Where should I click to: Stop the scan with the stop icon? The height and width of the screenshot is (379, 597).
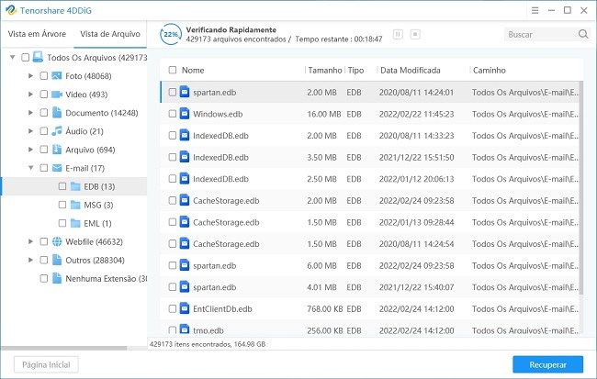(x=415, y=34)
